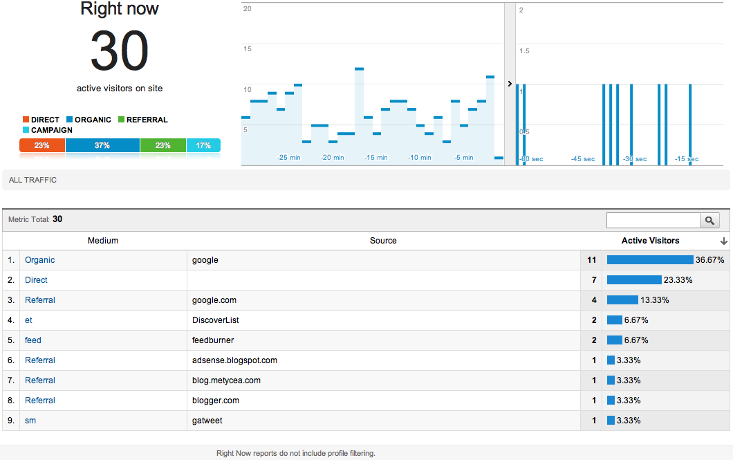Click the collapse arrow between the two charts
The width and height of the screenshot is (733, 460).
[x=510, y=83]
